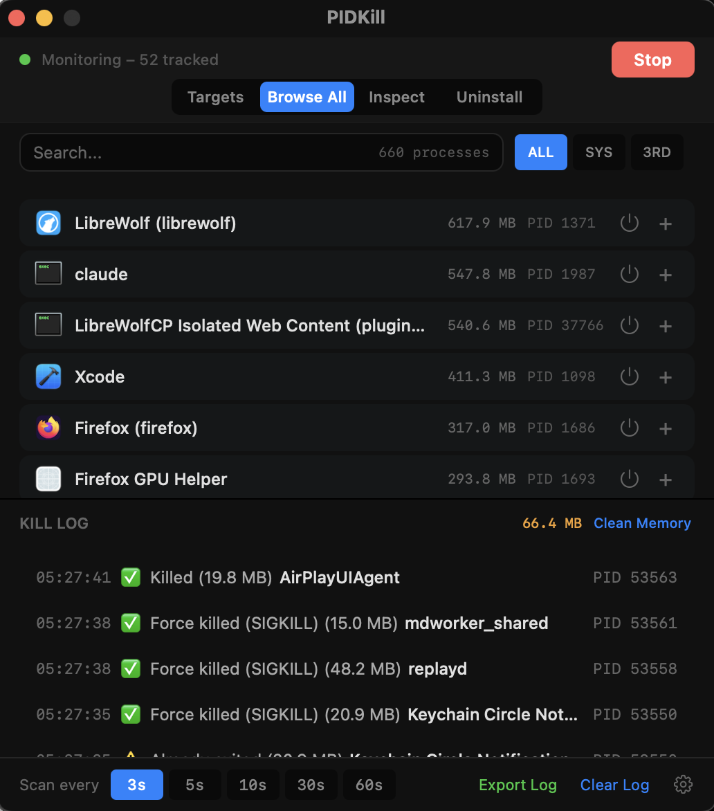Click Firefox GPU Helper generic icon
714x811 pixels.
tap(48, 479)
